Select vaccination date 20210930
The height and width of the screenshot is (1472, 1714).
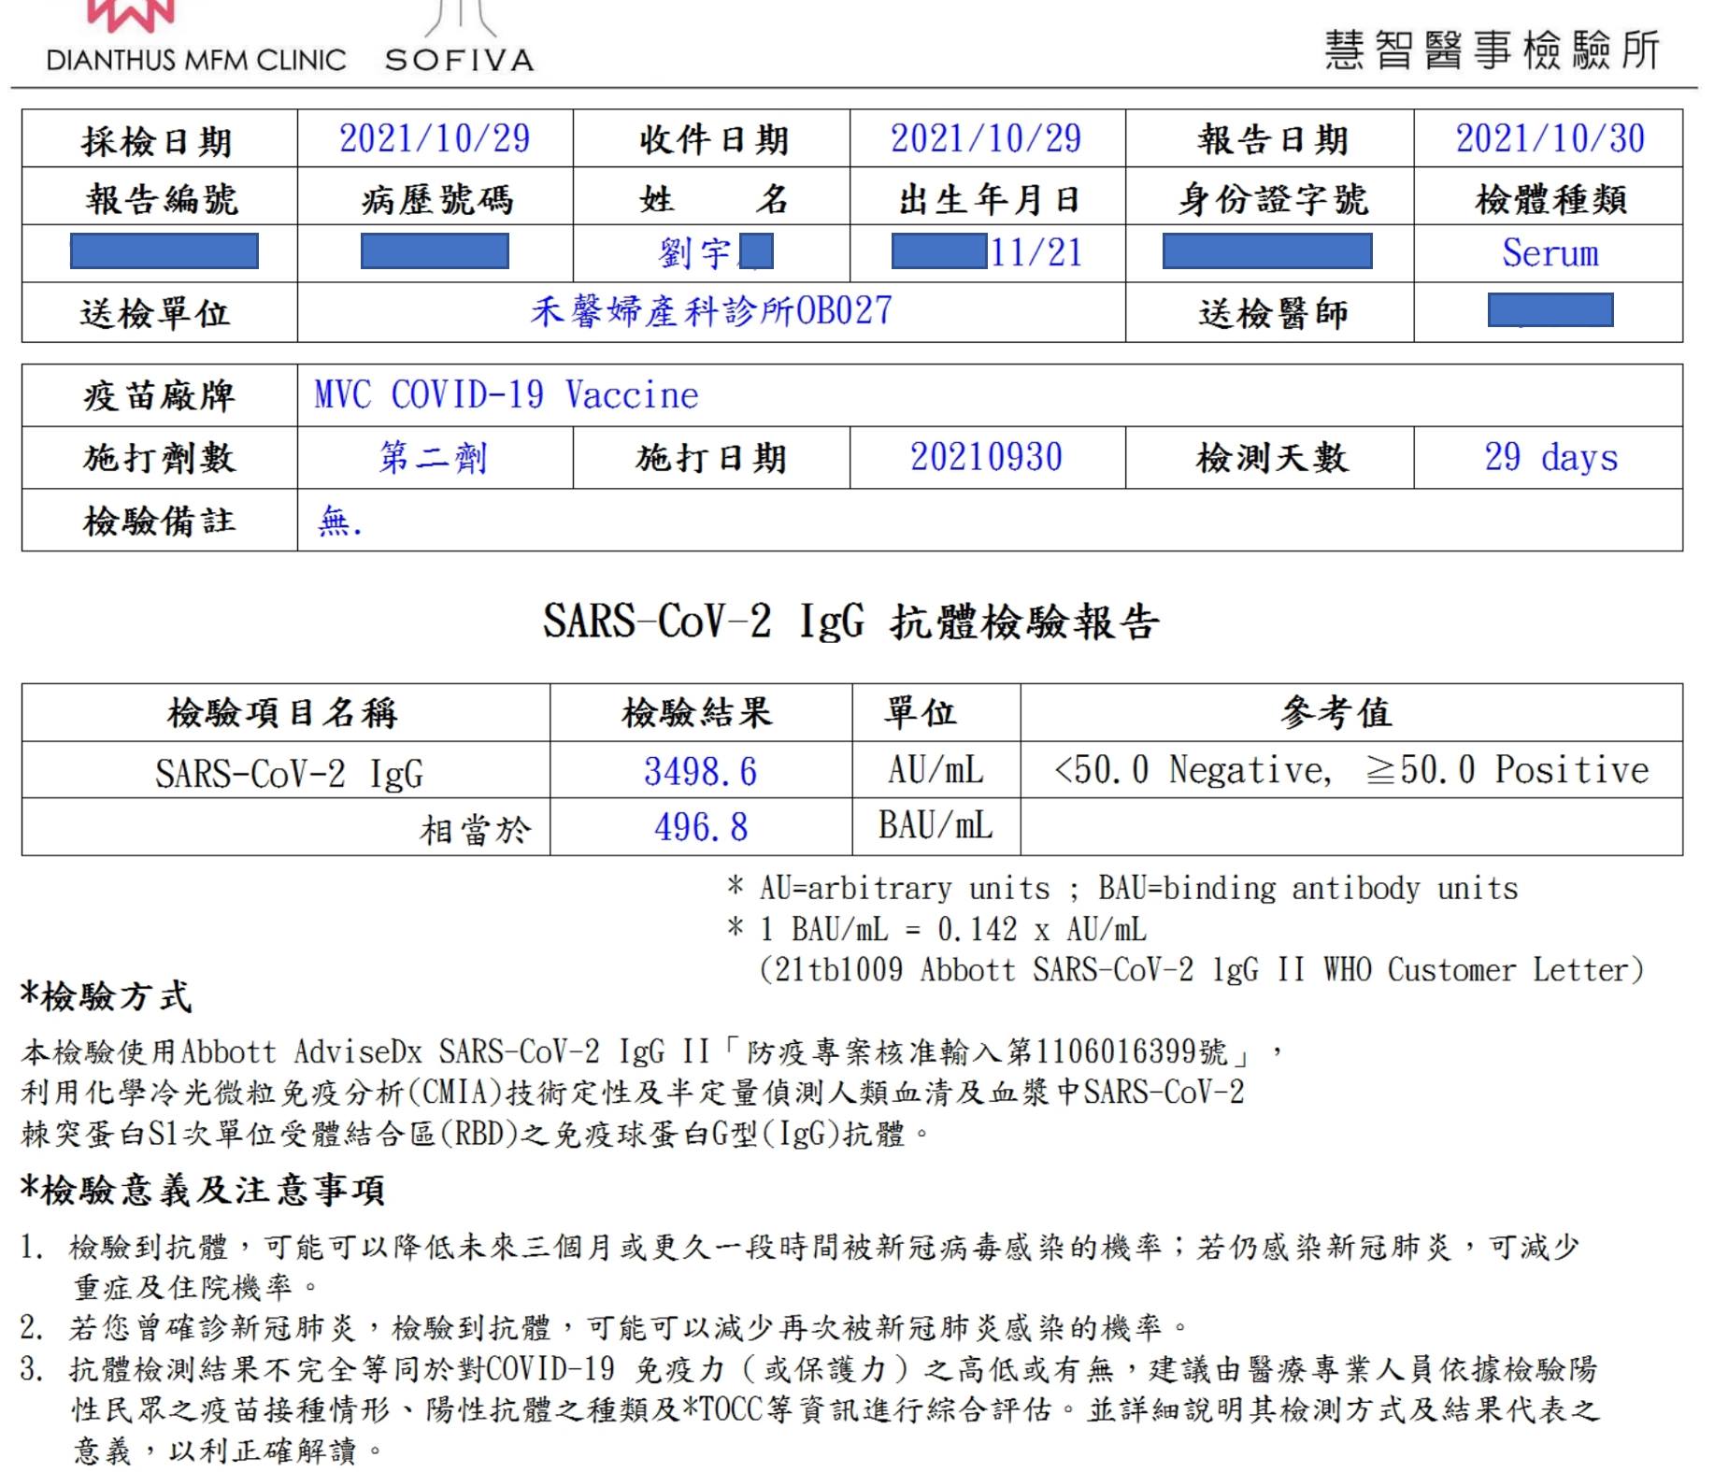coord(987,457)
